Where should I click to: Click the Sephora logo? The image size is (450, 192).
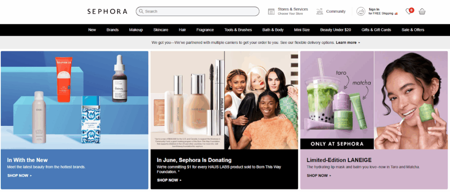(107, 11)
